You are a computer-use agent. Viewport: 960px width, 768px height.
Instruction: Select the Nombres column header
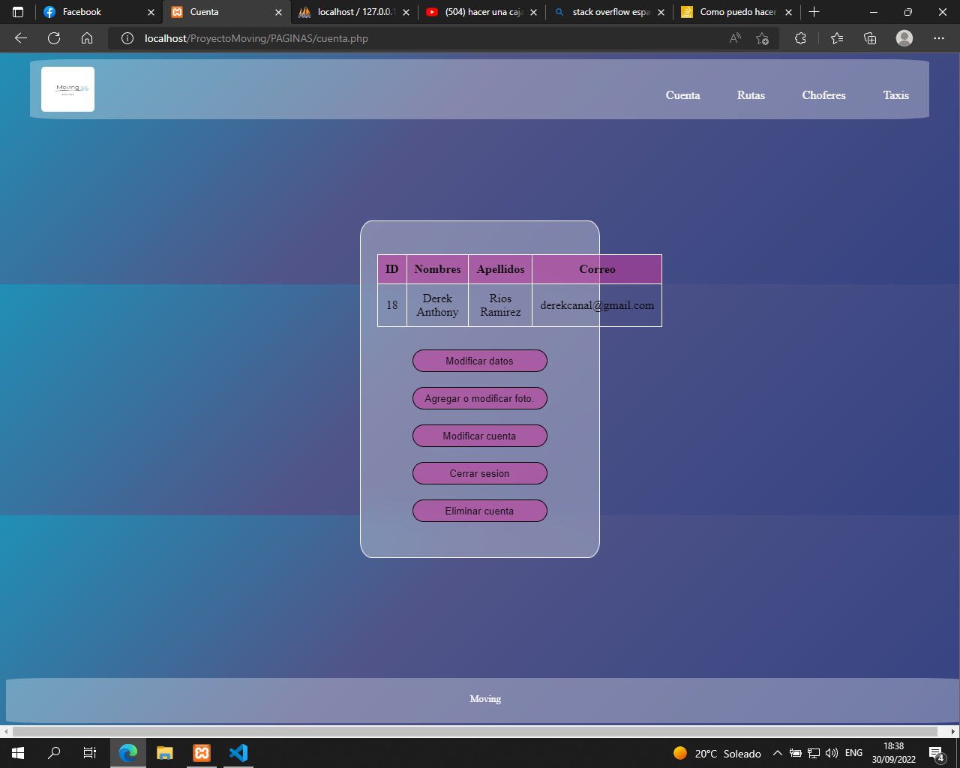[x=437, y=269]
